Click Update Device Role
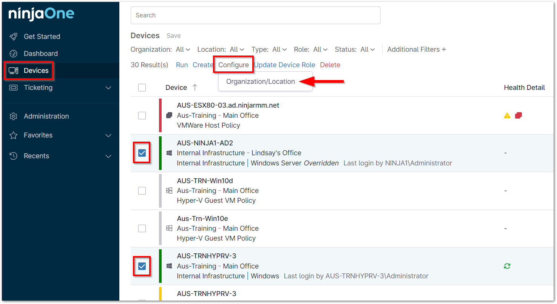The width and height of the screenshot is (557, 304). [x=284, y=65]
